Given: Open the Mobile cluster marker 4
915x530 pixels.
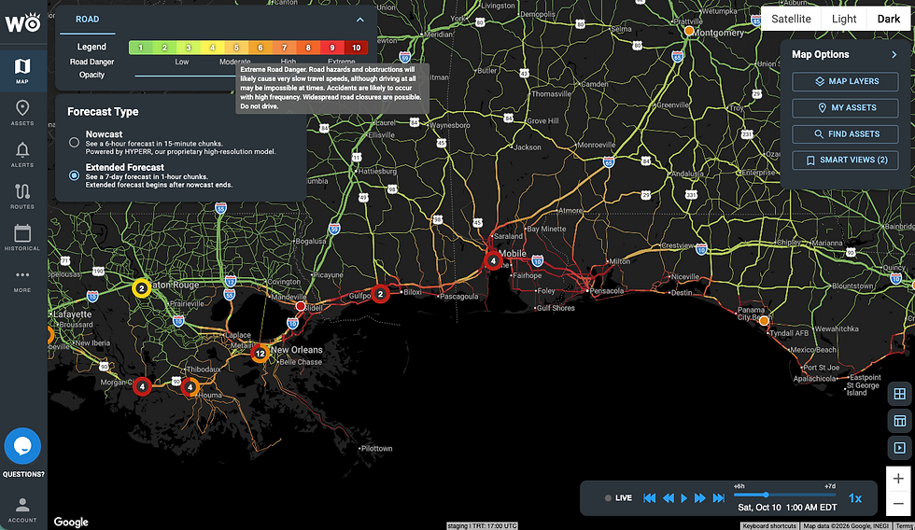Looking at the screenshot, I should pyautogui.click(x=493, y=260).
